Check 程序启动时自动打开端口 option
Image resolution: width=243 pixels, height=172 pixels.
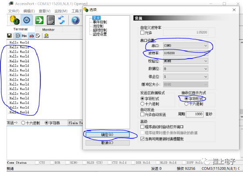click(142, 127)
